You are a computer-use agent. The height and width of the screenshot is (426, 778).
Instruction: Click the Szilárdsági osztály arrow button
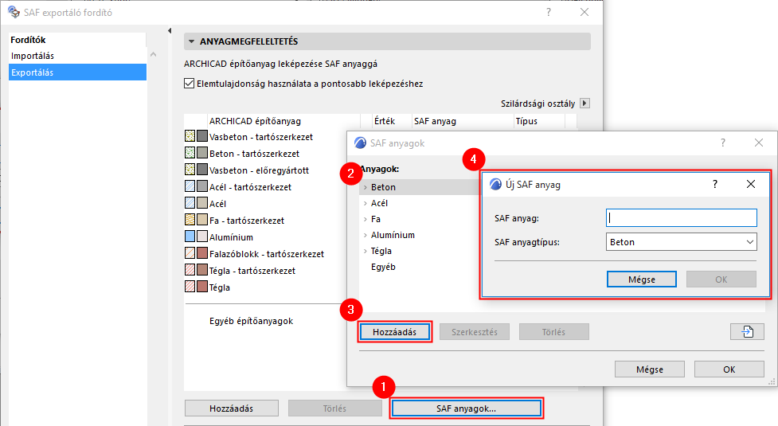pyautogui.click(x=585, y=104)
